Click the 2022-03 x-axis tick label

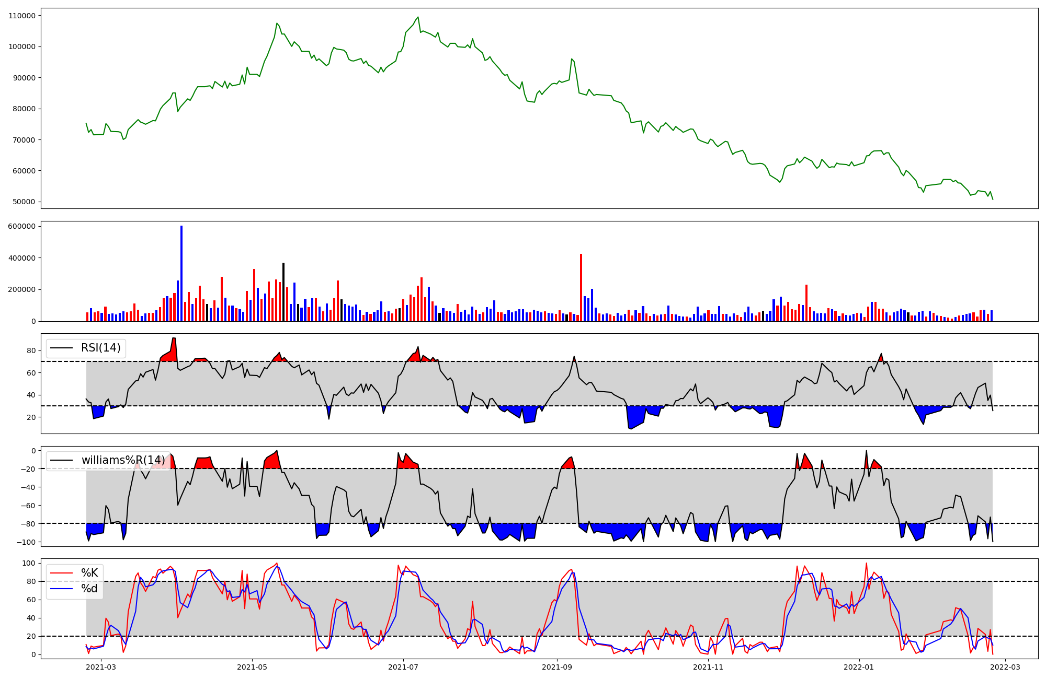[x=1005, y=667]
